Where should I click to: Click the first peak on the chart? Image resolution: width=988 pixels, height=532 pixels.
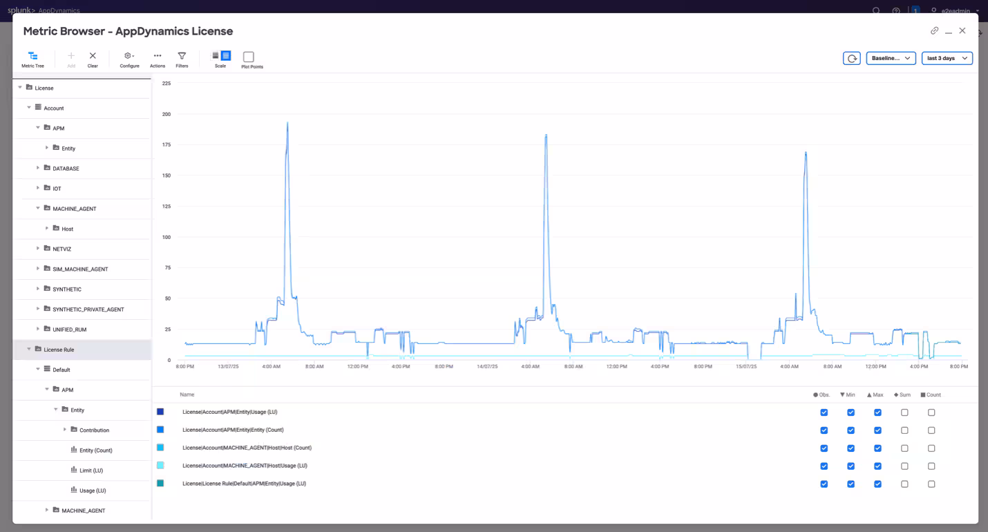click(x=287, y=124)
